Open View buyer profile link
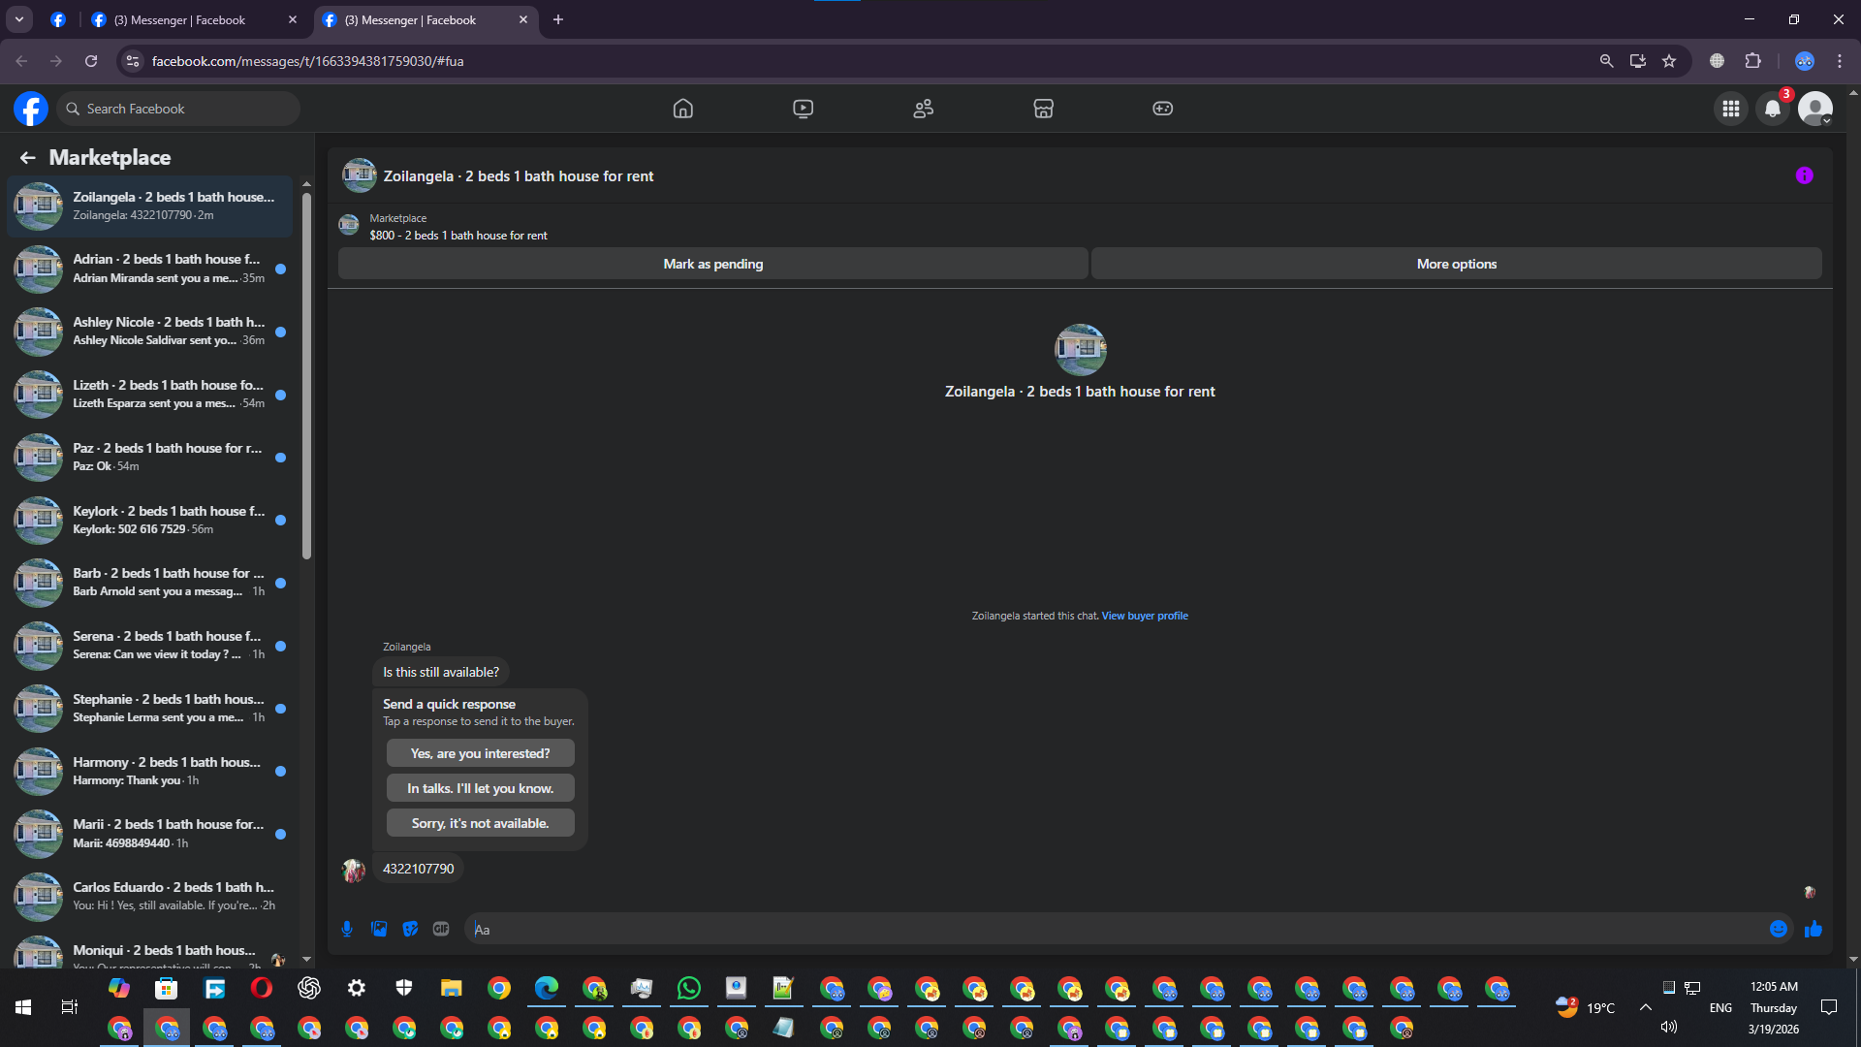This screenshot has width=1861, height=1047. point(1145,616)
